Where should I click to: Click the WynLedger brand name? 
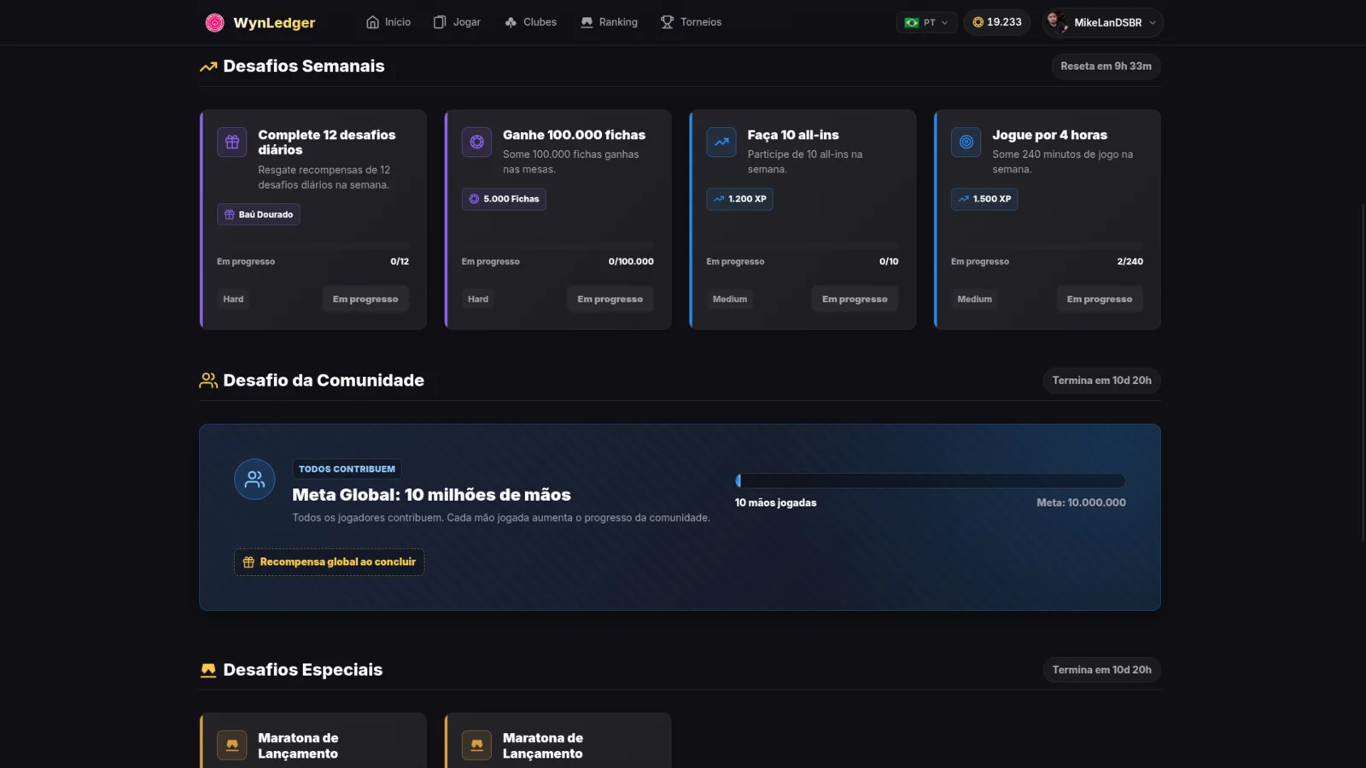pos(274,23)
